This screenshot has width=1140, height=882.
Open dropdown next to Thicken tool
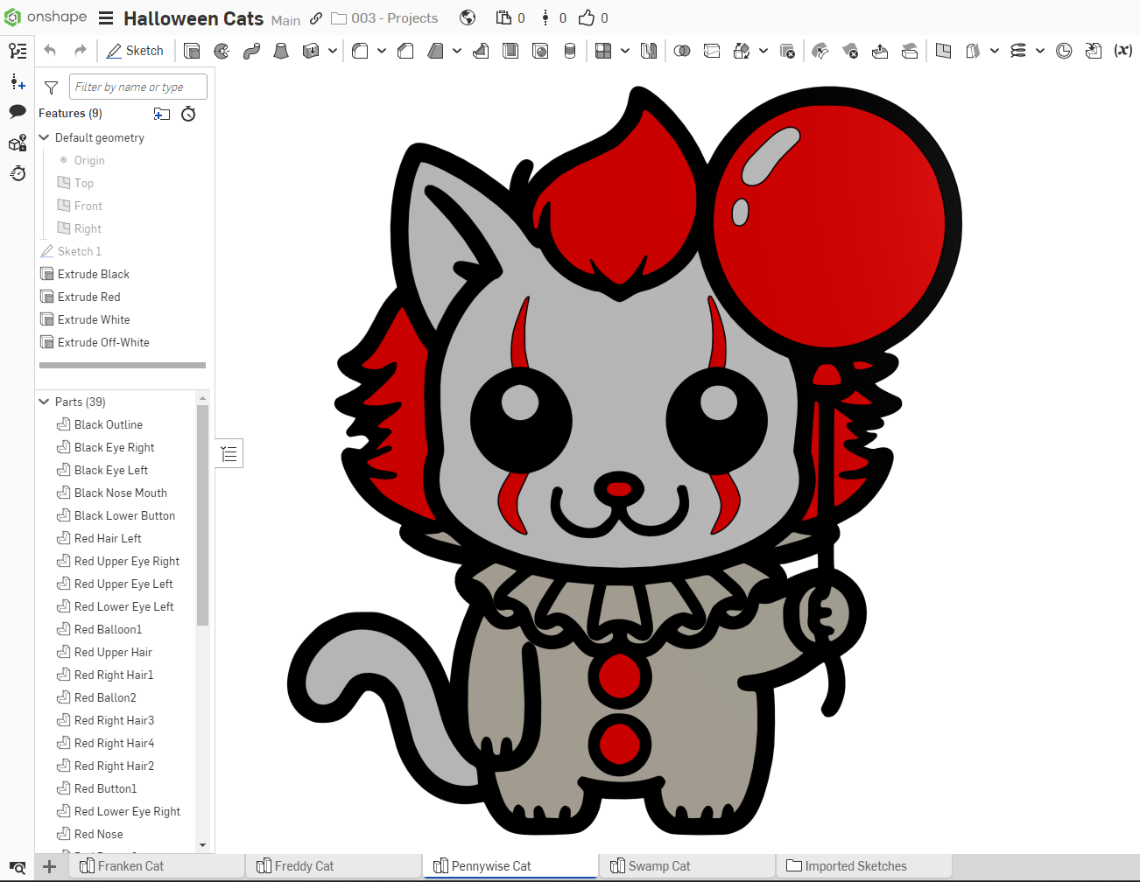[333, 51]
